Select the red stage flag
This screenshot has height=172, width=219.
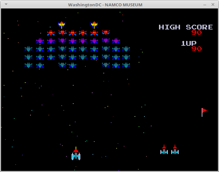[204, 112]
